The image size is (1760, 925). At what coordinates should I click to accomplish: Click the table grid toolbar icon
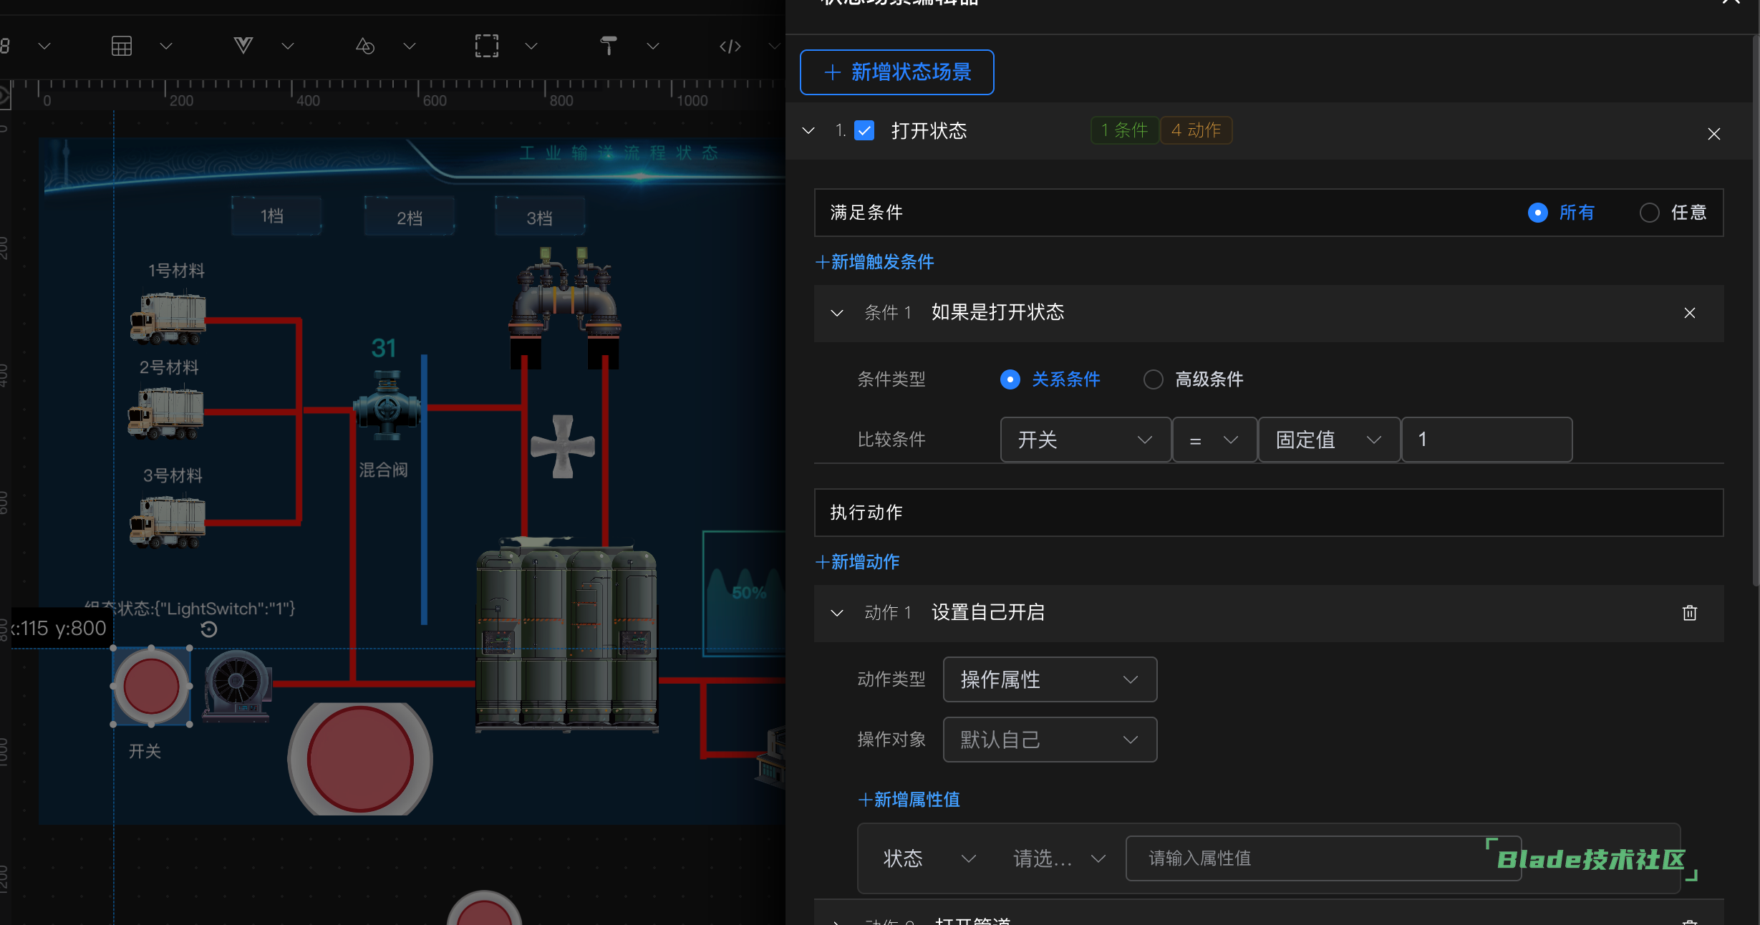tap(122, 46)
